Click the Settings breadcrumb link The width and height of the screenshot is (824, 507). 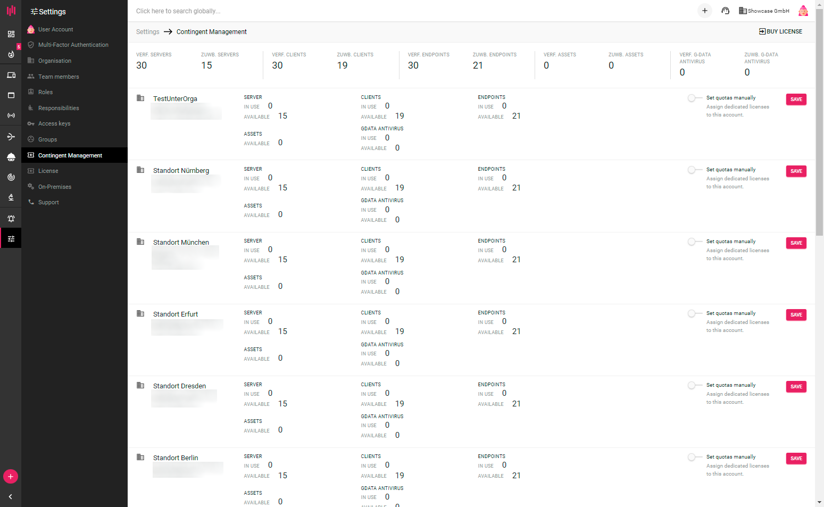tap(147, 32)
